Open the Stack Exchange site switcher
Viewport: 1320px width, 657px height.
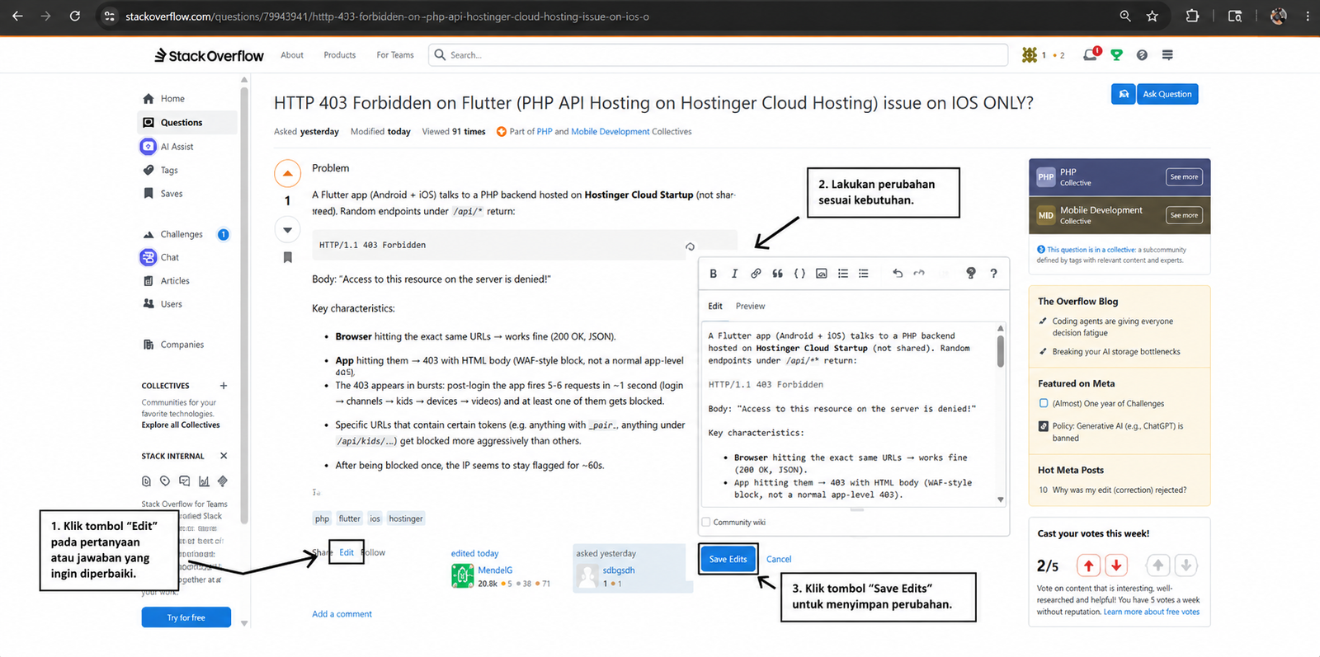click(x=1167, y=55)
